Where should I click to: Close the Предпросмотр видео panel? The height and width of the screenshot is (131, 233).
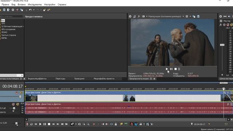coord(154,79)
